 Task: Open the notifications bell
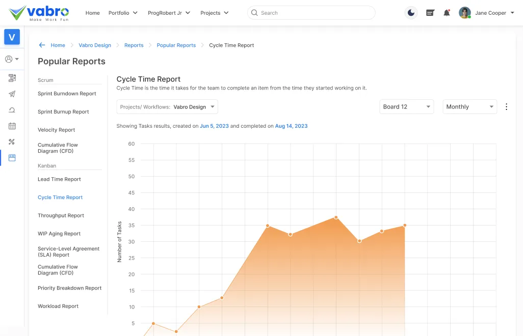447,12
